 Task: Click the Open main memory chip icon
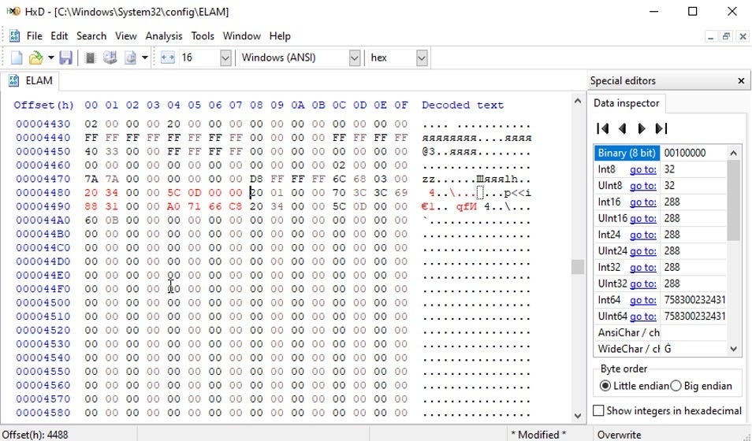(90, 58)
